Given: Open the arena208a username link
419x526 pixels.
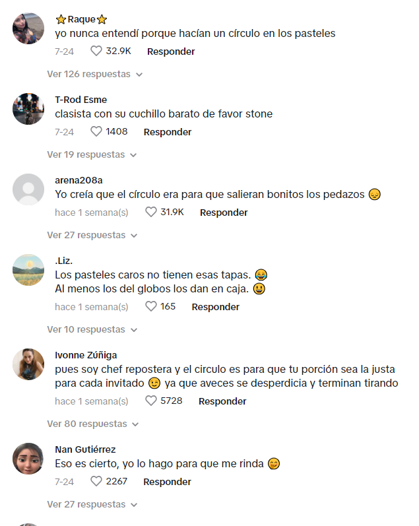Looking at the screenshot, I should [x=79, y=180].
